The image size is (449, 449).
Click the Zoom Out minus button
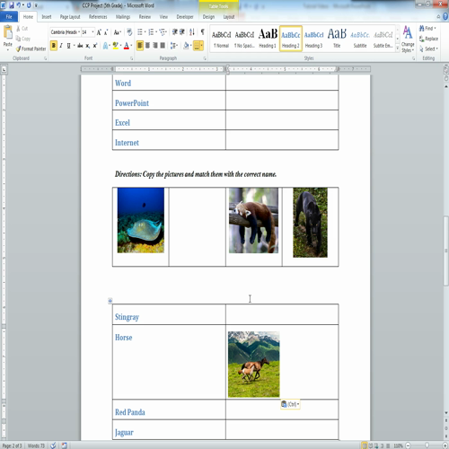coord(408,445)
